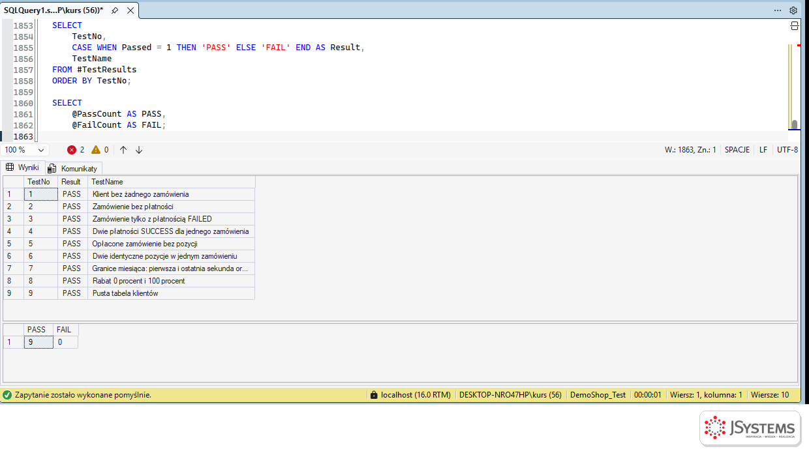Select the 'Granice miesiąca' test name cell

point(171,269)
